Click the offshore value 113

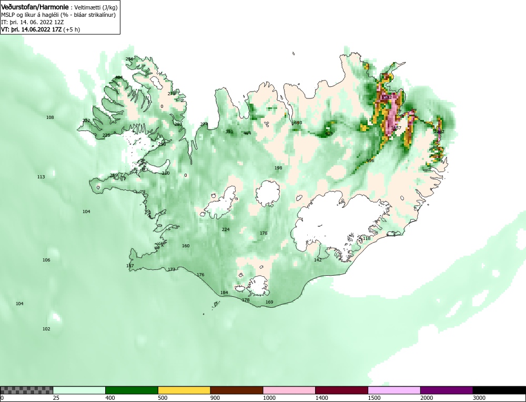41,177
